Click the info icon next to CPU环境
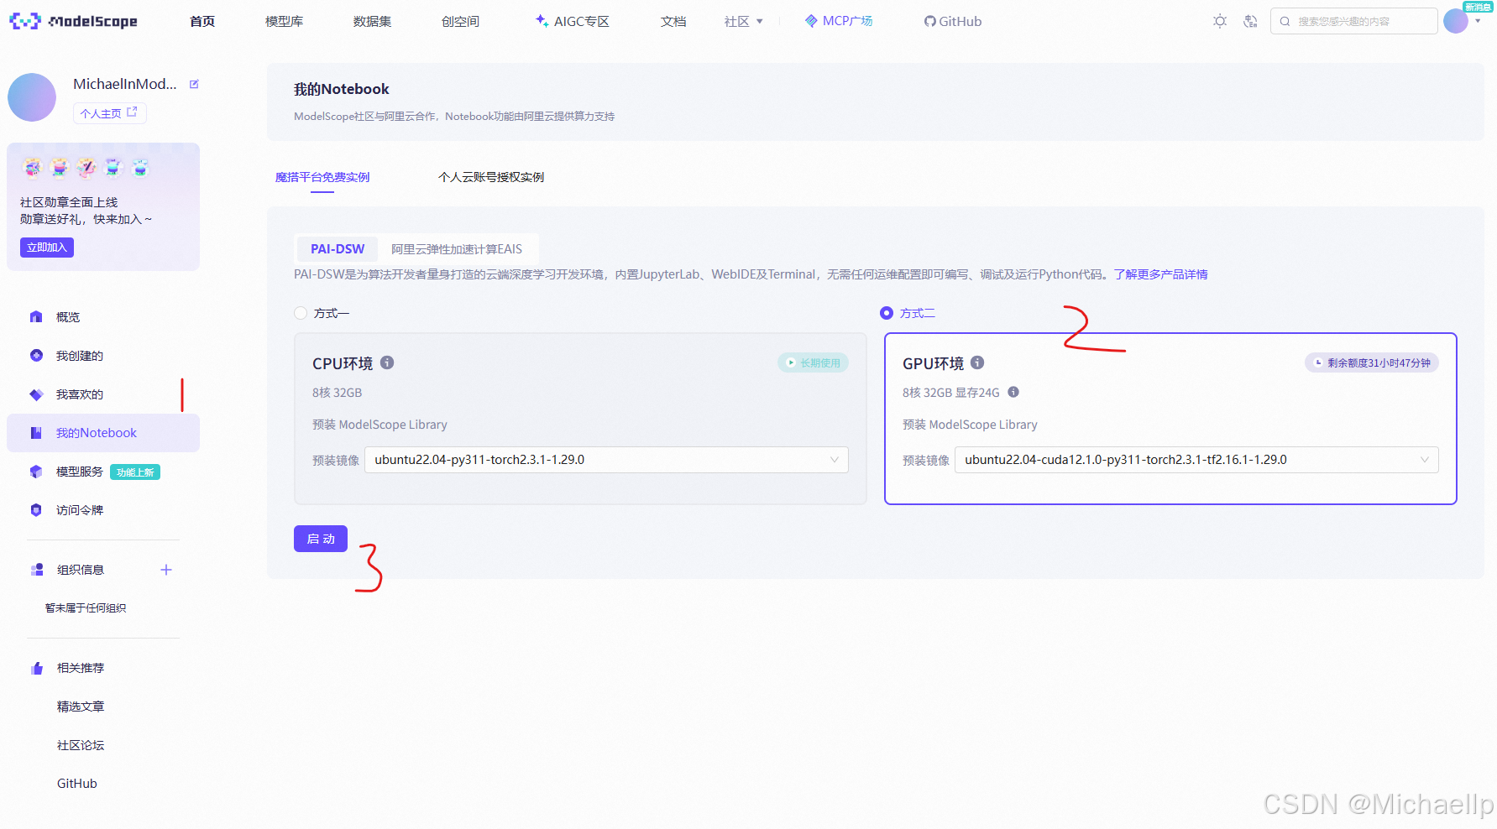The image size is (1497, 829). [x=387, y=362]
